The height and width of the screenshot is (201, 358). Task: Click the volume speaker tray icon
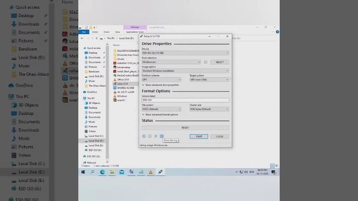pyautogui.click(x=246, y=172)
